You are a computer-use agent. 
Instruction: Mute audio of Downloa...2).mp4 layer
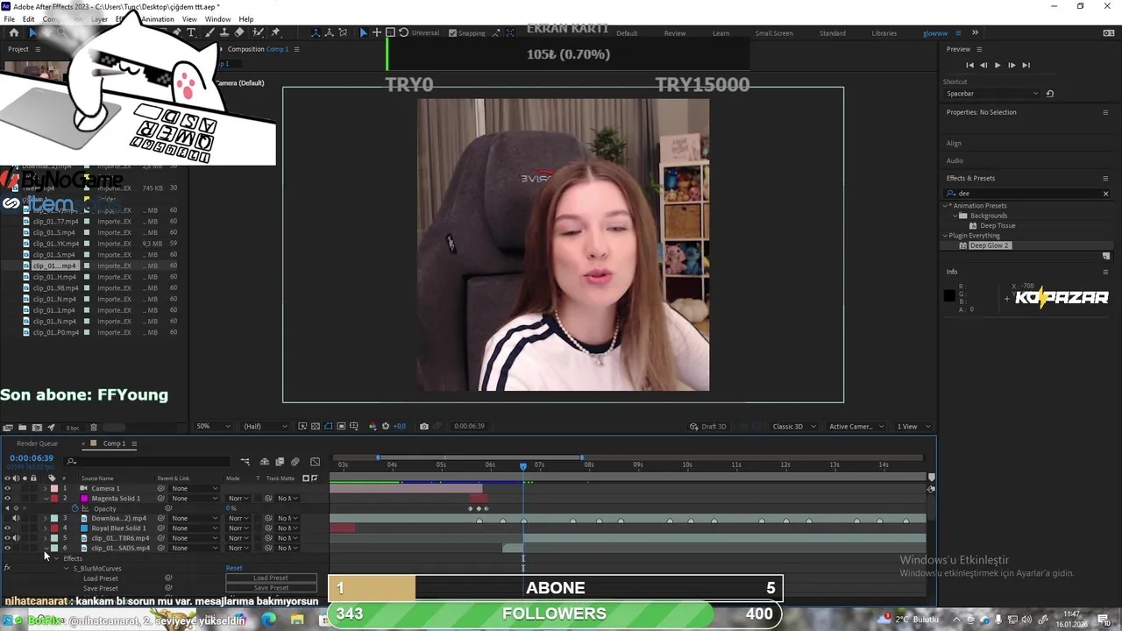pyautogui.click(x=16, y=518)
